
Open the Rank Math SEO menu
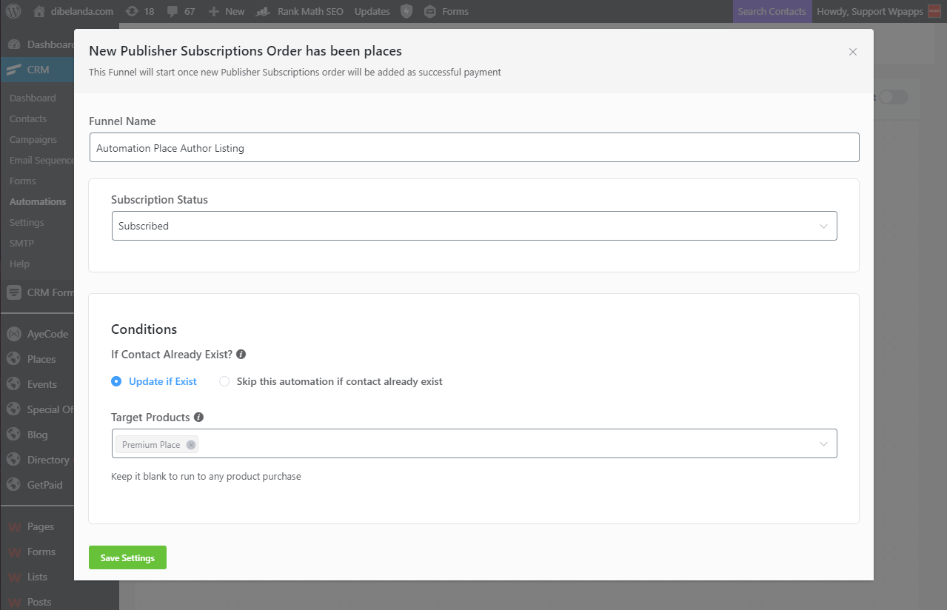point(300,11)
